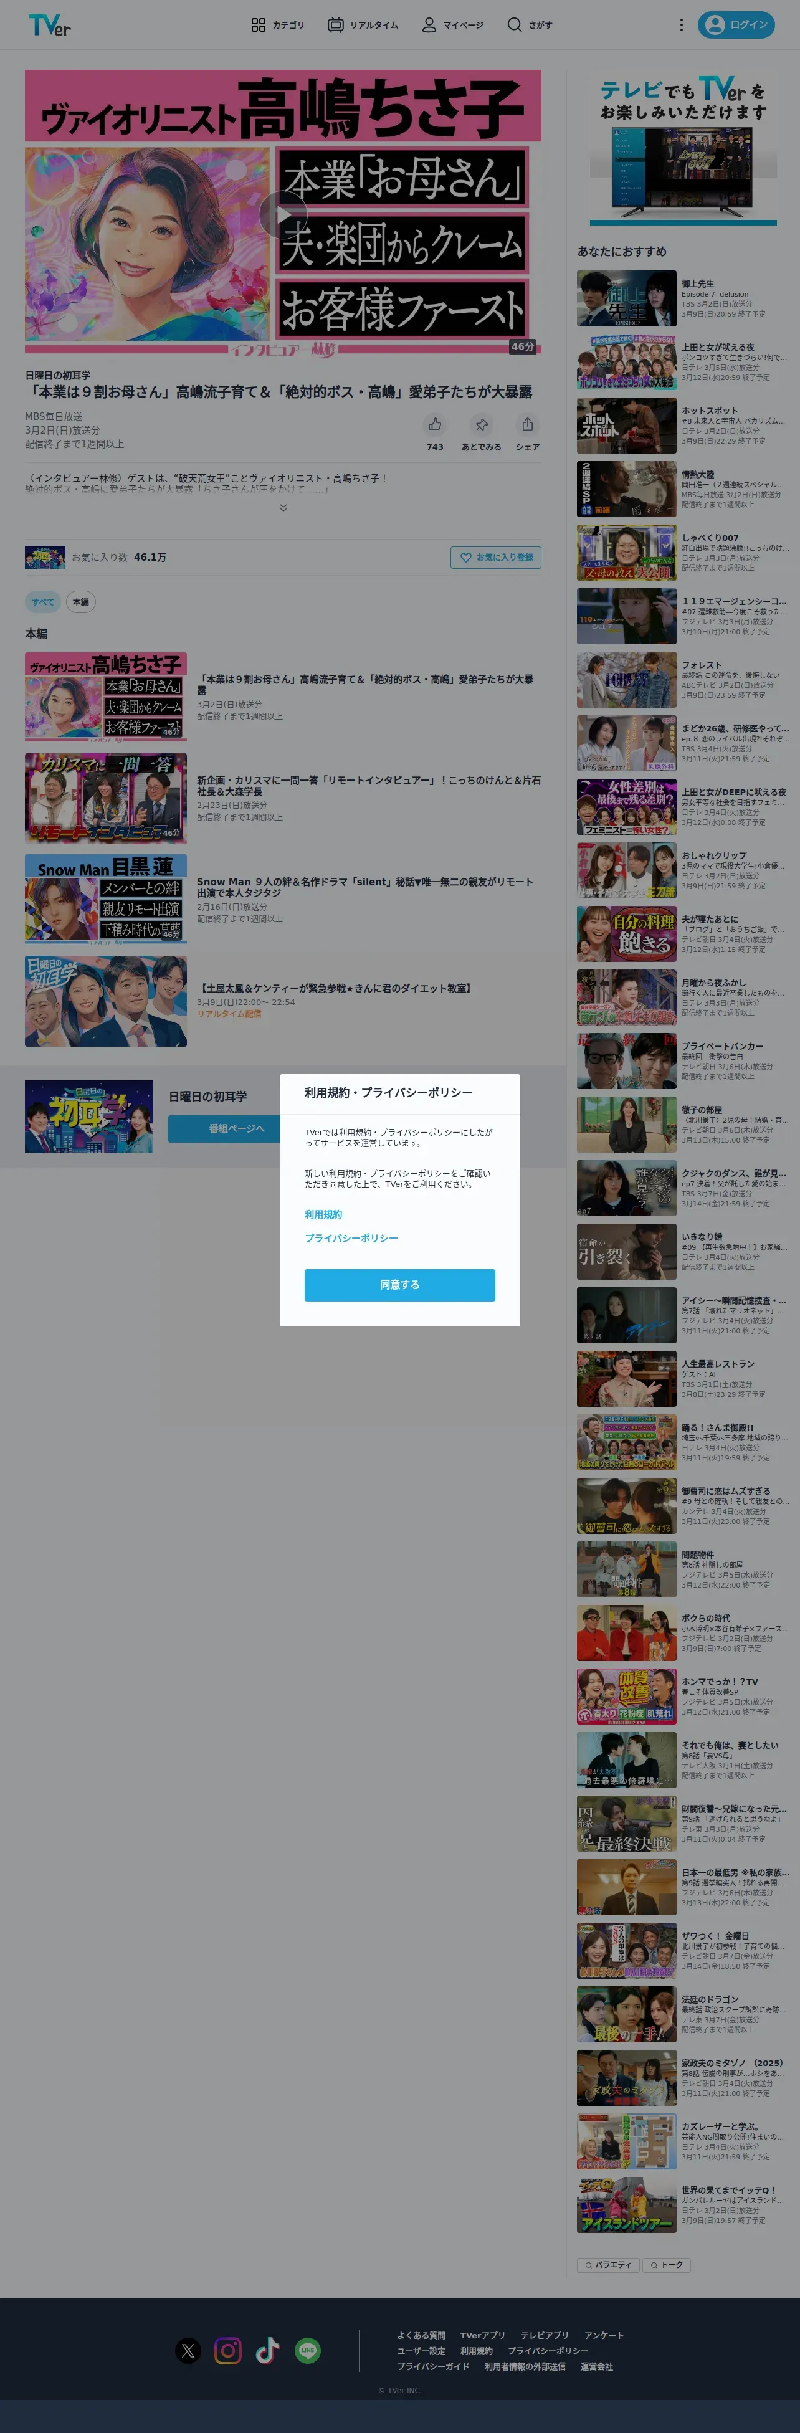Viewport: 800px width, 2433px height.
Task: Open recommended show カズレーザーと学ぶ。
Action: [683, 2142]
